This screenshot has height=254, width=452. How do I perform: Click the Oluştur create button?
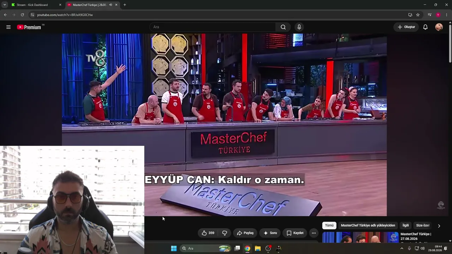click(x=406, y=27)
